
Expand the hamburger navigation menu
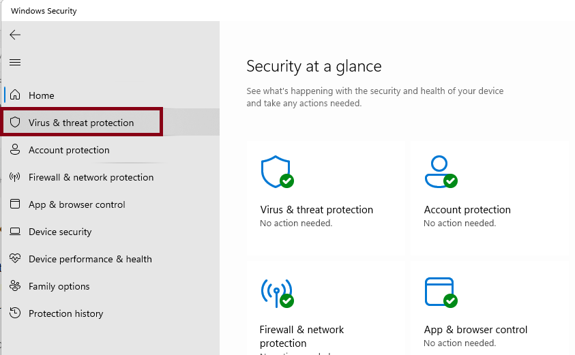(x=15, y=62)
